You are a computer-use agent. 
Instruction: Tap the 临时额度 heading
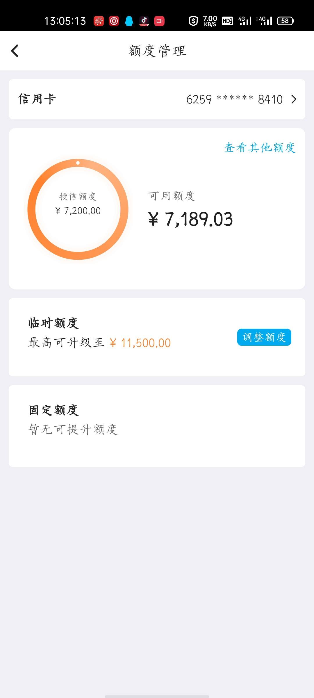[x=53, y=323]
